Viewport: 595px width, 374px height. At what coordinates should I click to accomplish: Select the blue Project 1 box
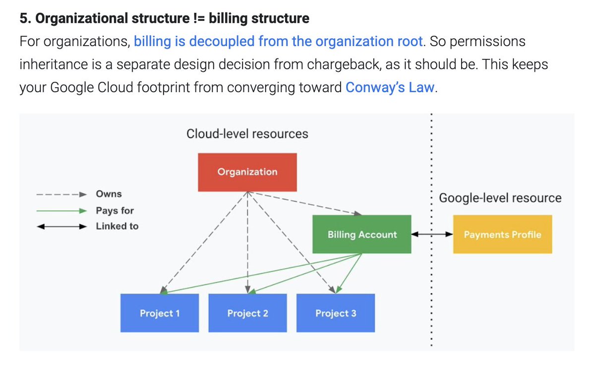pos(160,313)
